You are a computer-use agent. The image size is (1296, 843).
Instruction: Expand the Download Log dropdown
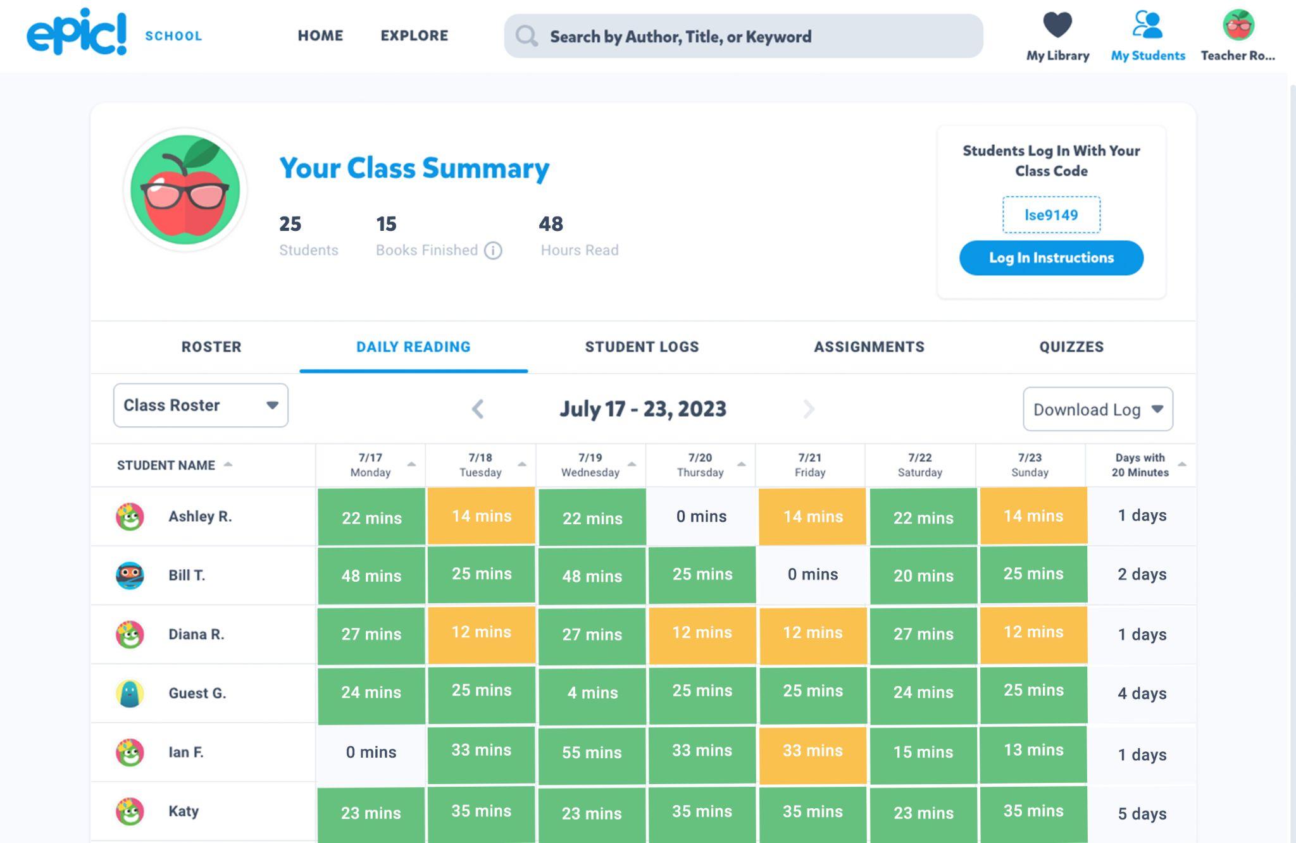click(x=1097, y=410)
